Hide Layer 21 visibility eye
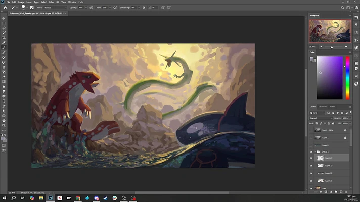The height and width of the screenshot is (202, 360). 311,181
